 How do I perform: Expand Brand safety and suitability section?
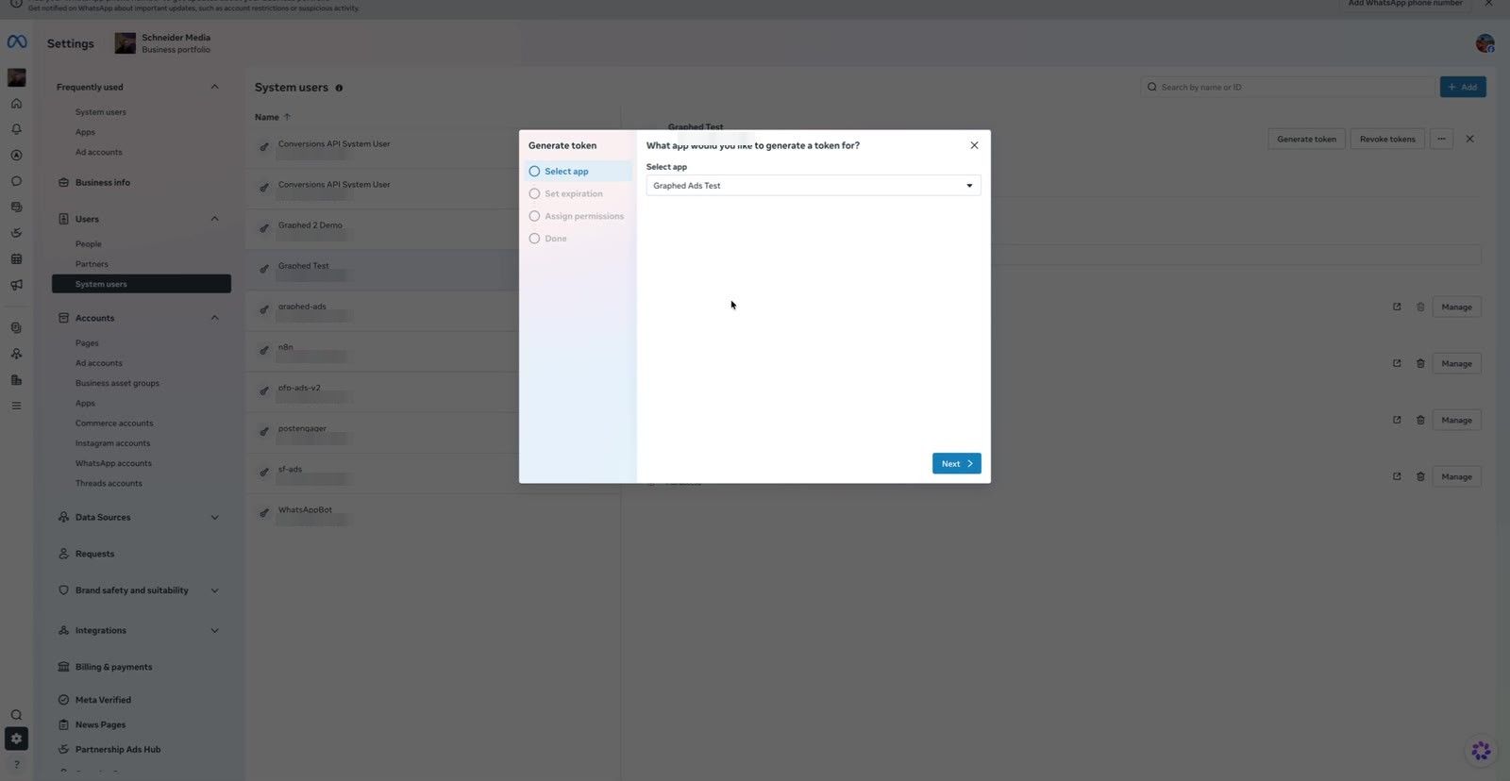click(x=214, y=590)
